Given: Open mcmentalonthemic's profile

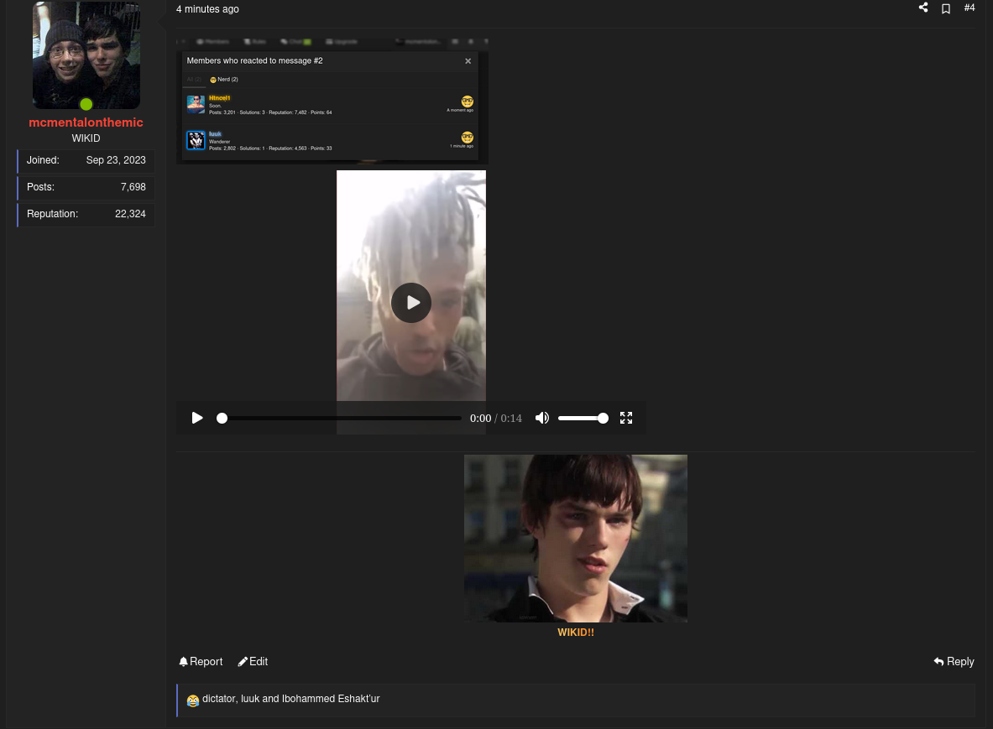Looking at the screenshot, I should tap(86, 122).
